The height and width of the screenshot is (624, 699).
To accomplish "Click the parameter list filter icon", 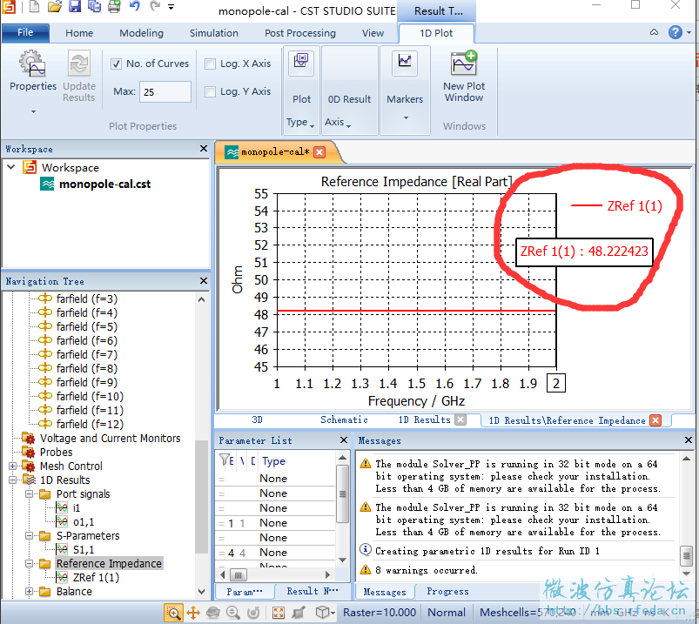I will click(225, 460).
